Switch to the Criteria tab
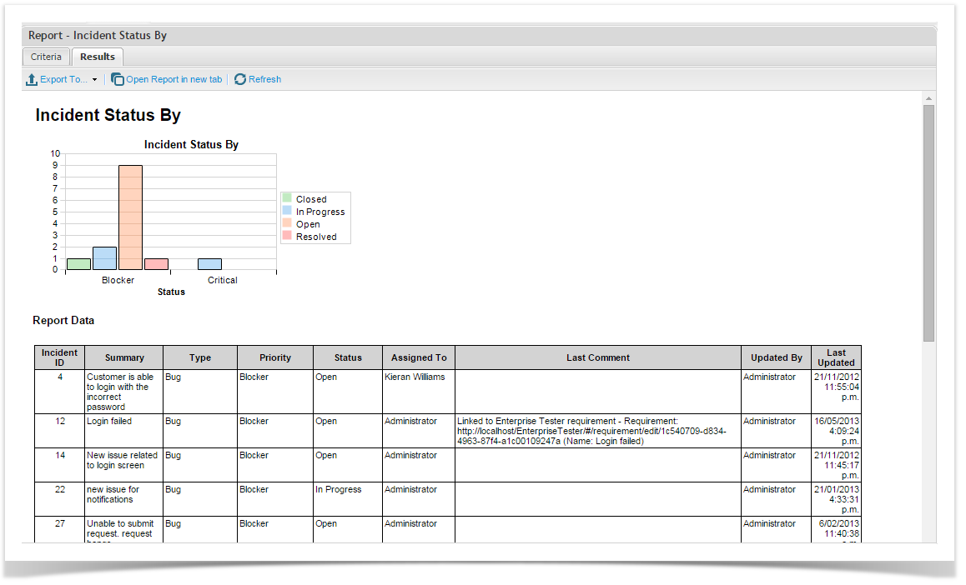Screen dimensions: 966x585 [x=46, y=57]
